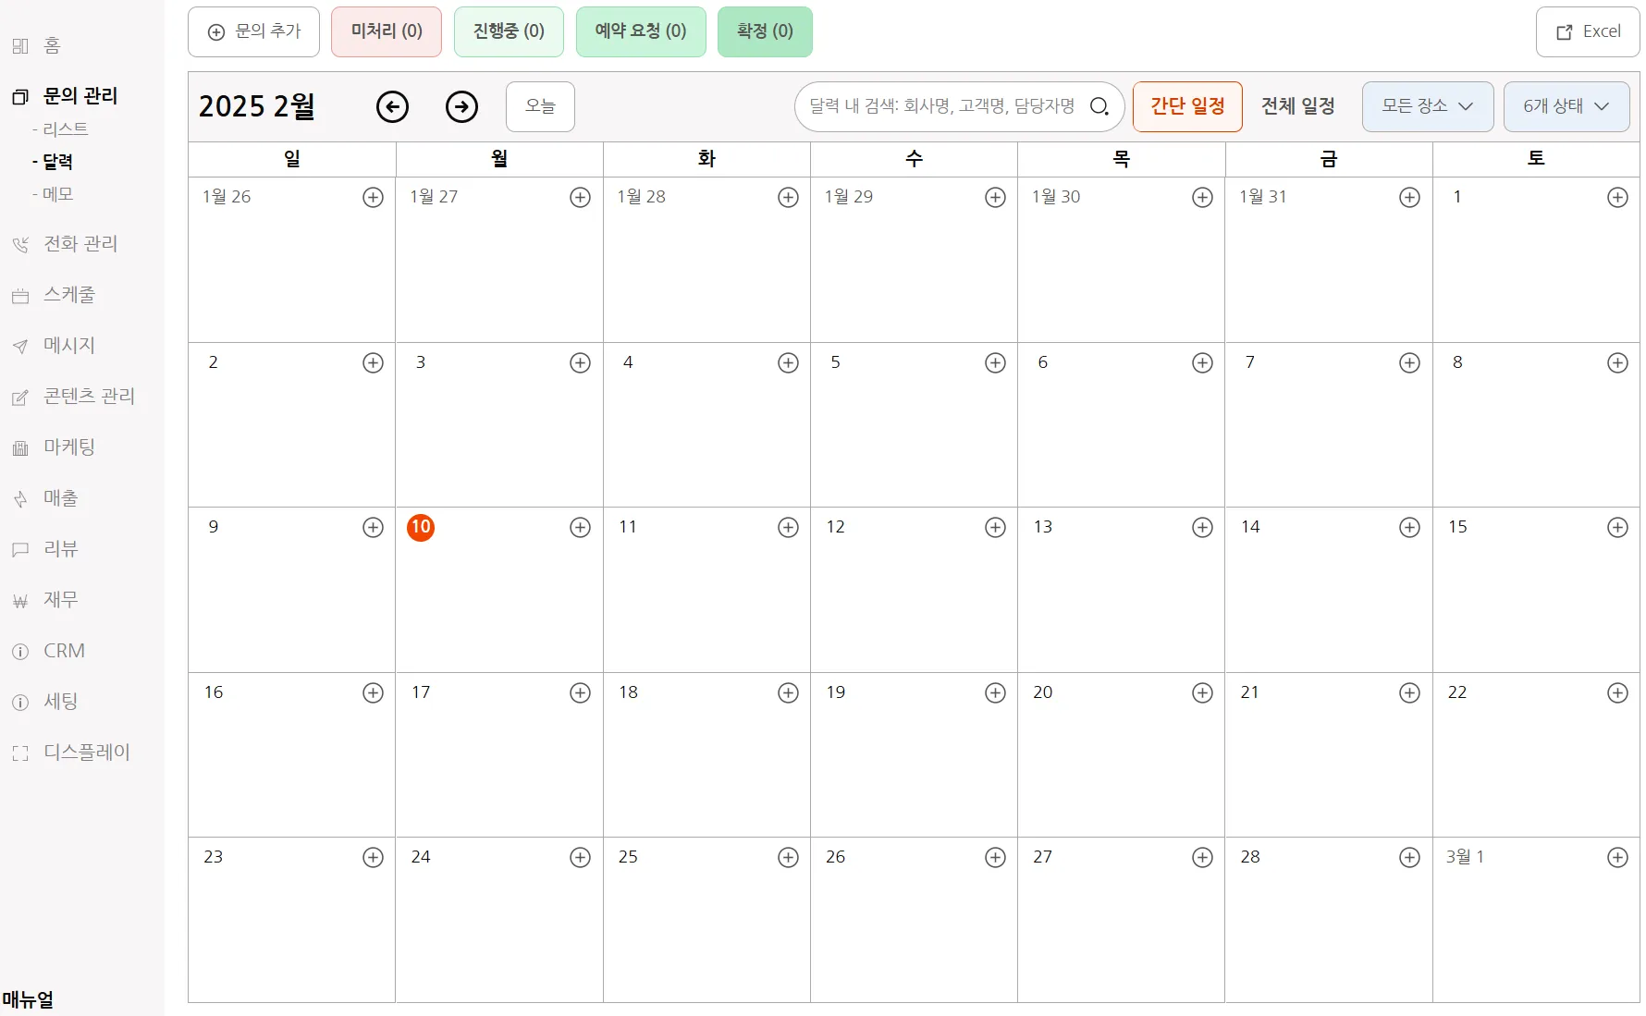
Task: Switch to 전체 일정 view
Action: click(x=1297, y=106)
